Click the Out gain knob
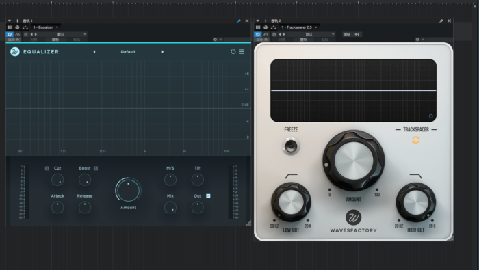This screenshot has width=479, height=270. 197,208
